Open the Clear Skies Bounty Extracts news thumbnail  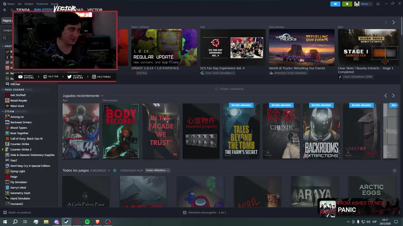[x=368, y=47]
